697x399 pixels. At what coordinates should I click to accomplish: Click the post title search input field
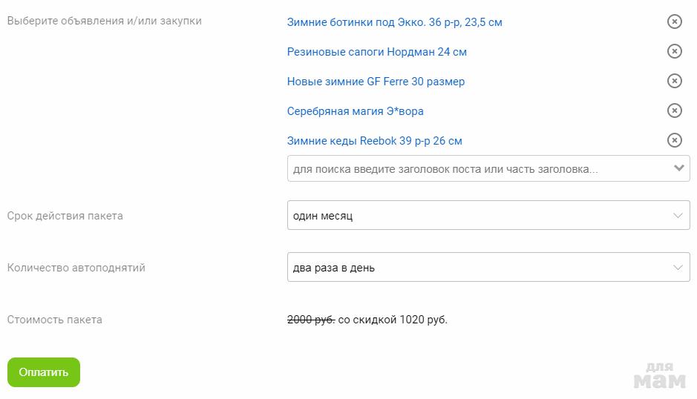(475, 169)
